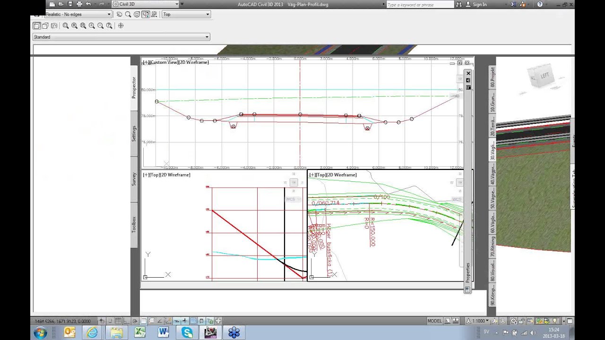This screenshot has height=340, width=605.
Task: Close the tool palette with X
Action: (468, 73)
